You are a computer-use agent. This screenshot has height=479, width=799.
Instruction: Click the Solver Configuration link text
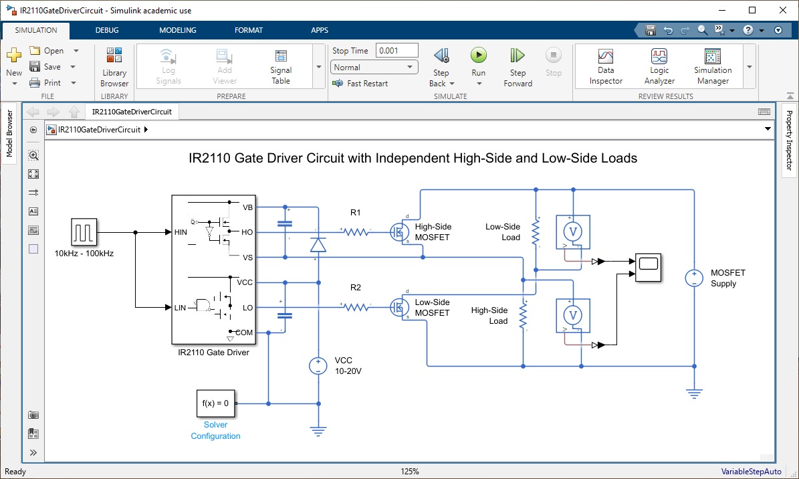click(x=215, y=430)
